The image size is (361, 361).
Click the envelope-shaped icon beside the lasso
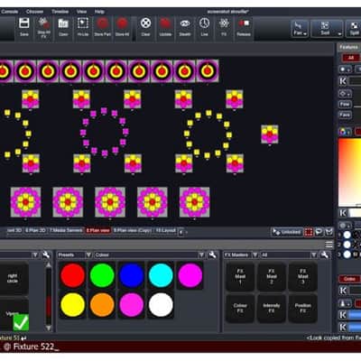329,232
